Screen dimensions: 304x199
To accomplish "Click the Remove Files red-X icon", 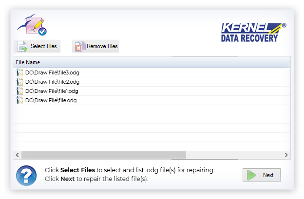I will pyautogui.click(x=80, y=46).
